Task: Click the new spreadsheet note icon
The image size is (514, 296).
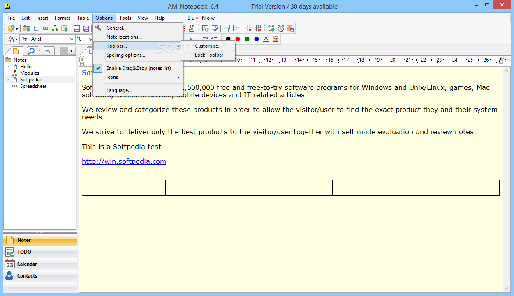Action: (x=46, y=28)
